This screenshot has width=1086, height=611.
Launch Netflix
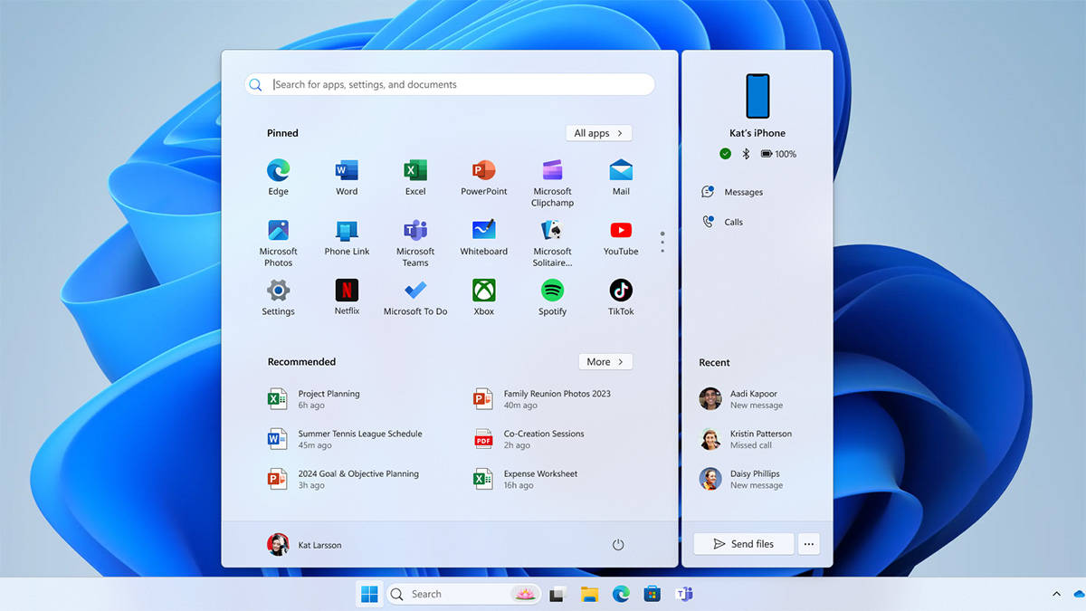coord(347,297)
